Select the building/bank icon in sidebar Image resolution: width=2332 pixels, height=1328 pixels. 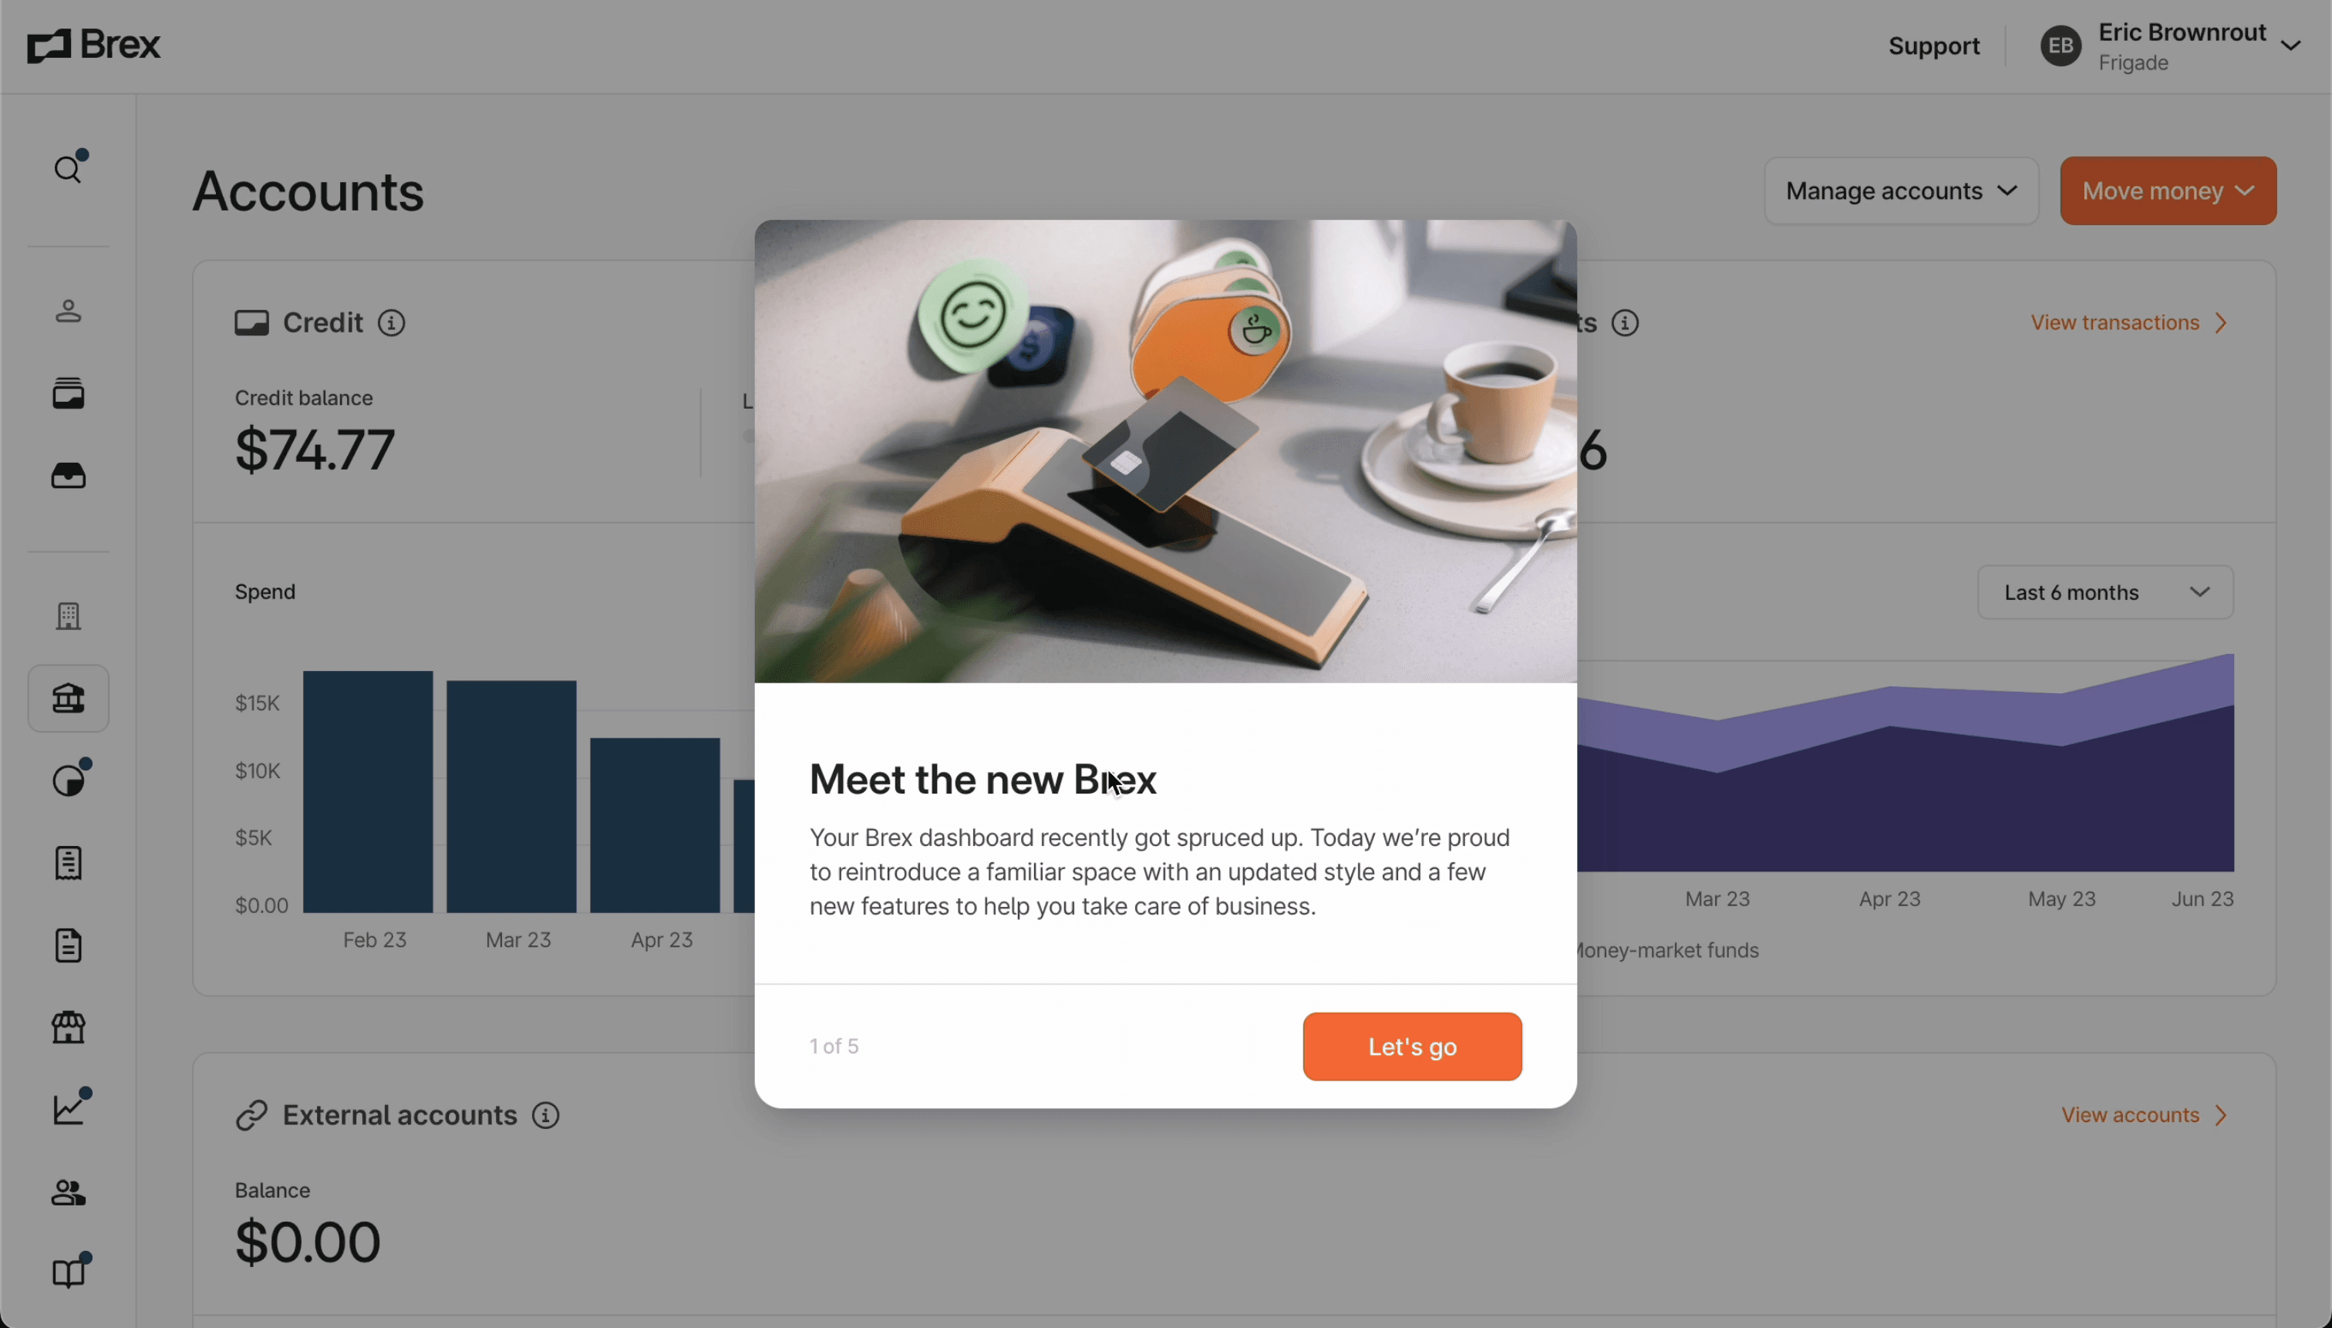coord(67,699)
